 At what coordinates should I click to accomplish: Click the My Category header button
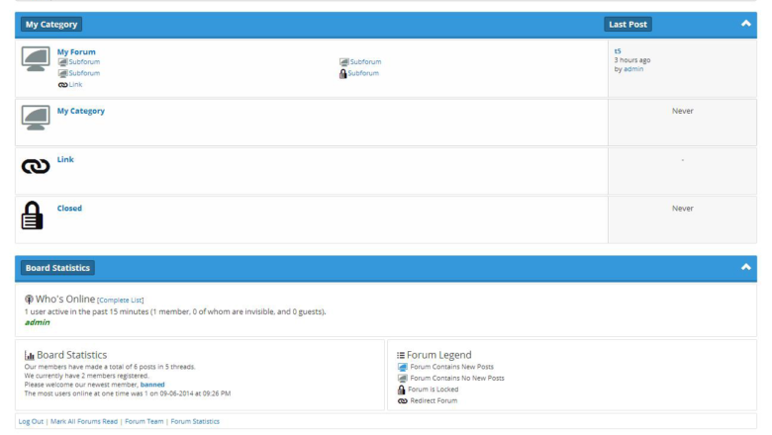[x=51, y=24]
